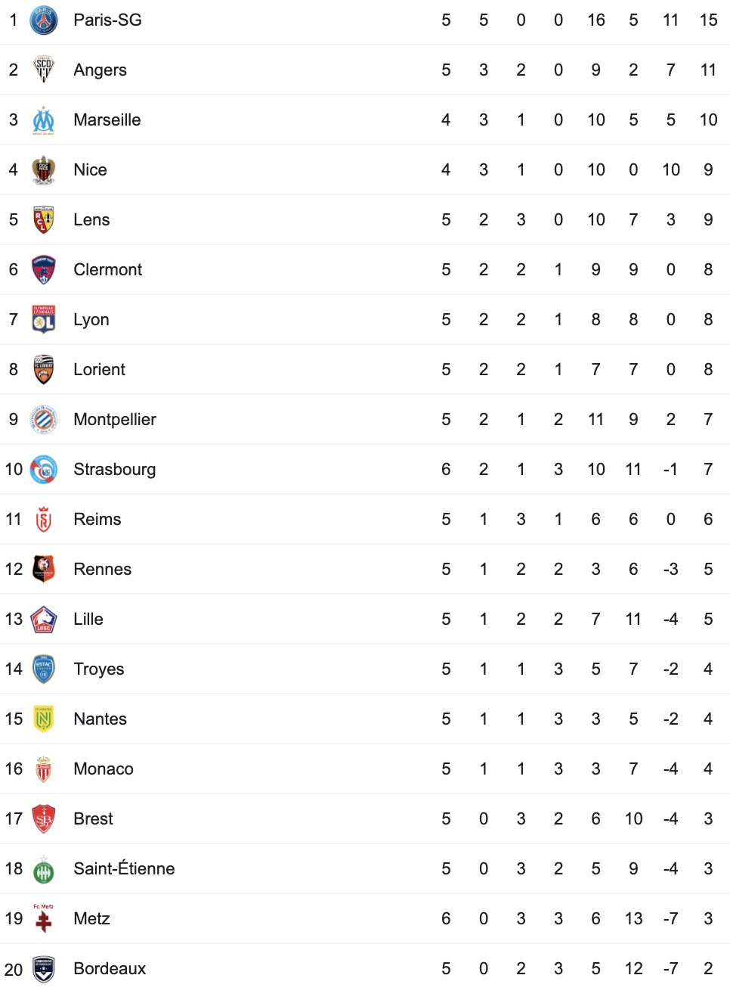730x1000 pixels.
Task: Click the Nice club crest
Action: click(44, 170)
